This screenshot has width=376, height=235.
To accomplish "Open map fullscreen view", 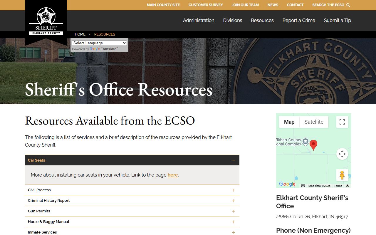I will pos(342,122).
